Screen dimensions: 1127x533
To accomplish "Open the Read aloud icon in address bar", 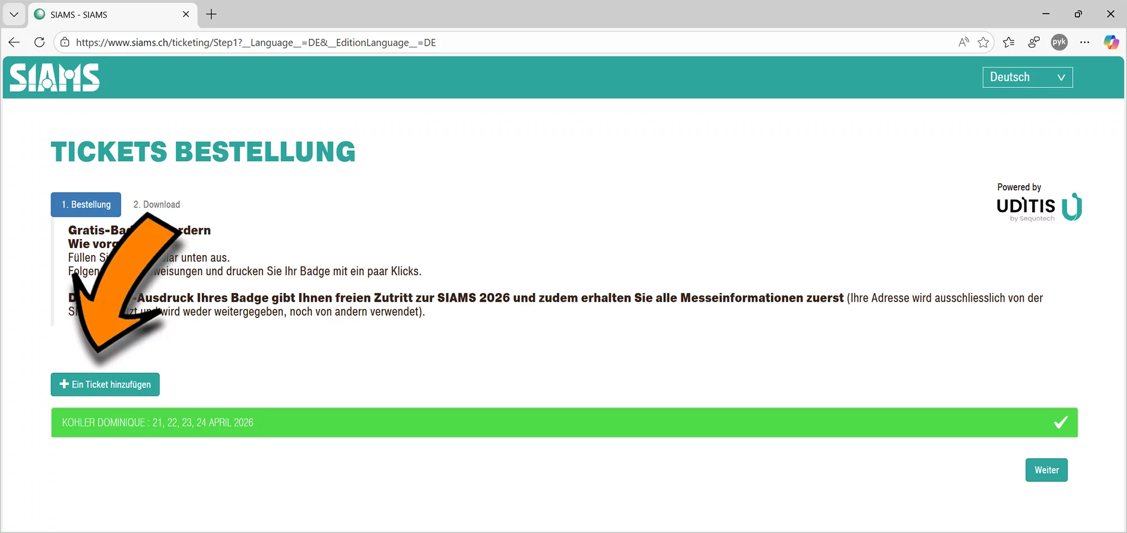I will point(964,42).
